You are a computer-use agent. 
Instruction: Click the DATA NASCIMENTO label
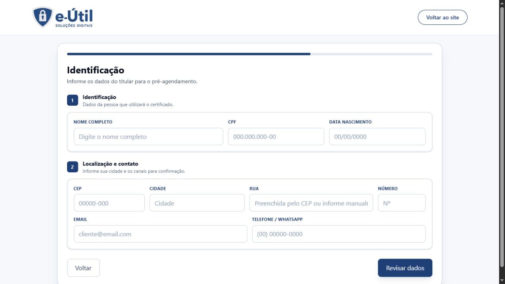pyautogui.click(x=350, y=122)
